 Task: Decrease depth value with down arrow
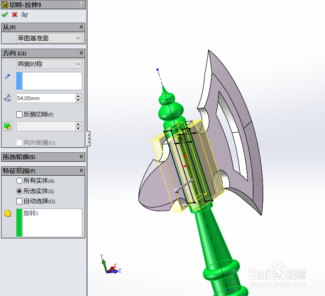point(78,100)
